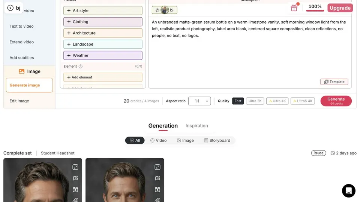Click the Element help question icon

tap(81, 67)
